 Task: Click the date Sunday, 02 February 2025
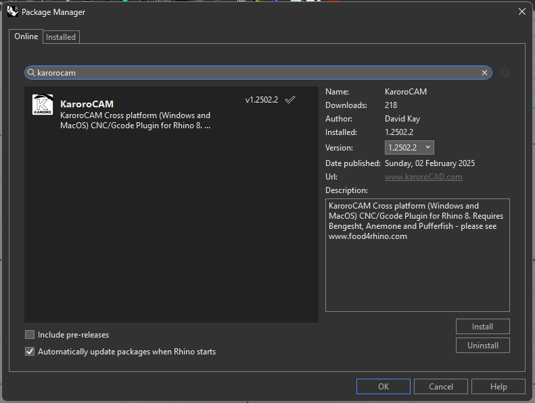point(429,163)
